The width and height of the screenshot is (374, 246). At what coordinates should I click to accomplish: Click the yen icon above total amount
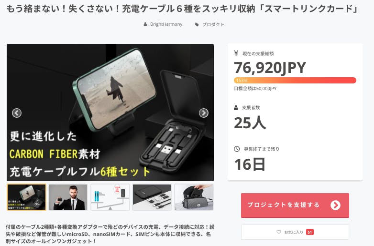click(x=236, y=53)
